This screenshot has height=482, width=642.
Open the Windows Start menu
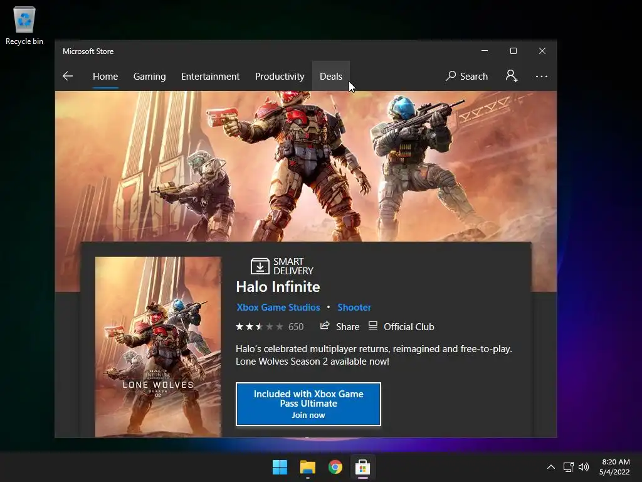280,467
